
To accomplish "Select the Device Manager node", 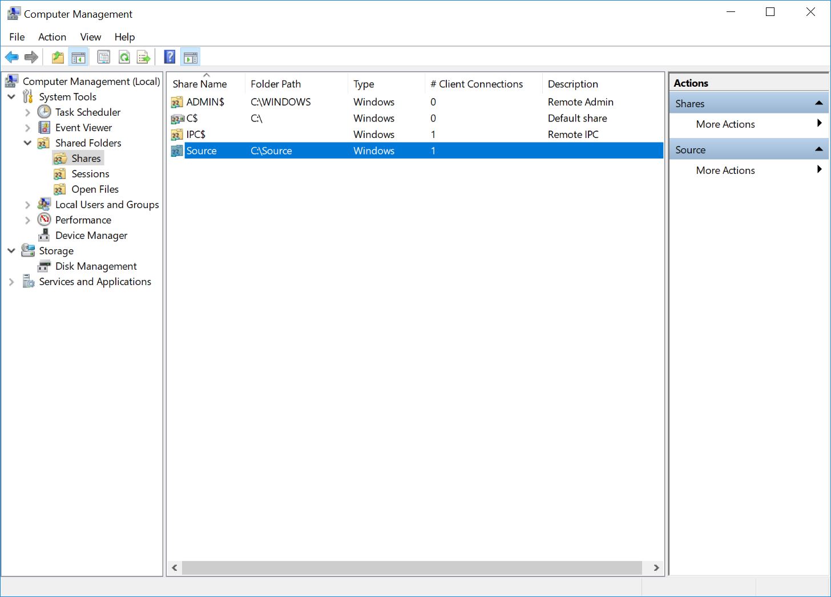I will 91,235.
